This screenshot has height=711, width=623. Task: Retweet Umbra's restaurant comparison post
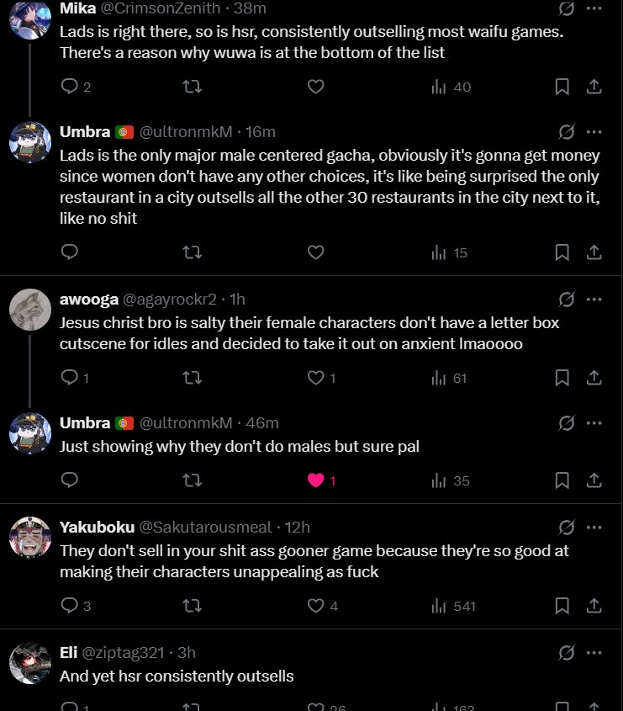tap(193, 252)
